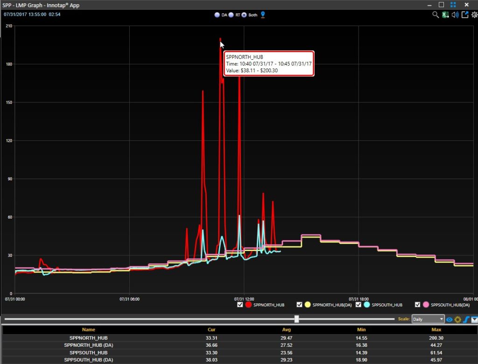Click the SPPNORTH_HUB legend label
478x364 pixels.
tap(269, 305)
